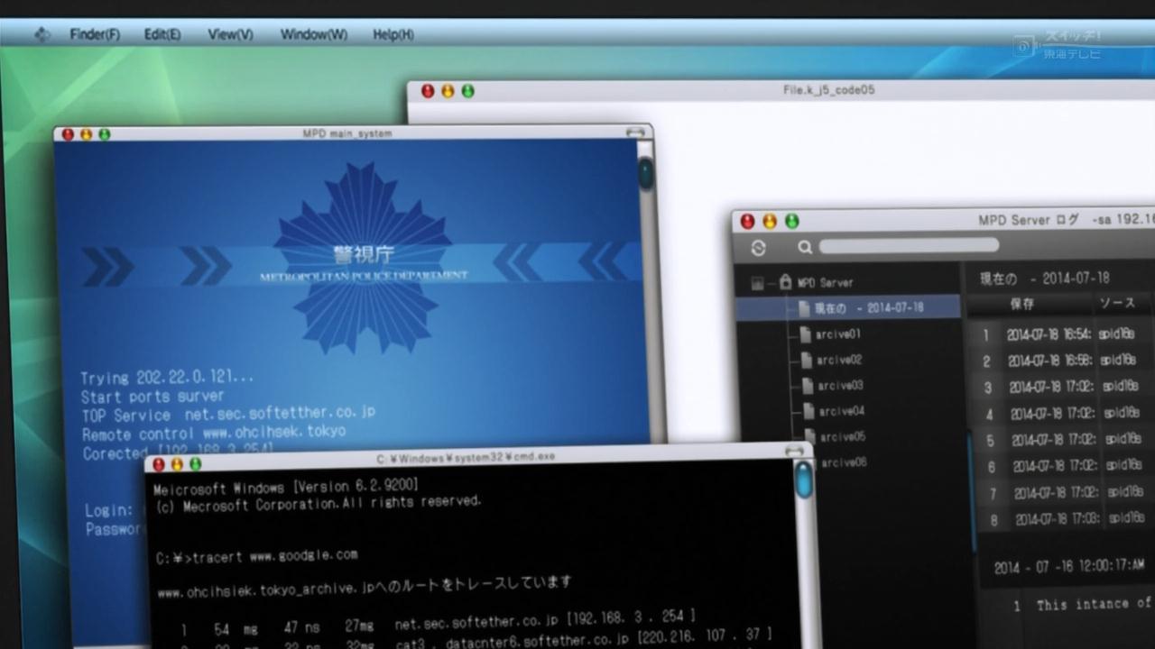Collapse the MPD Server tree root node

757,283
